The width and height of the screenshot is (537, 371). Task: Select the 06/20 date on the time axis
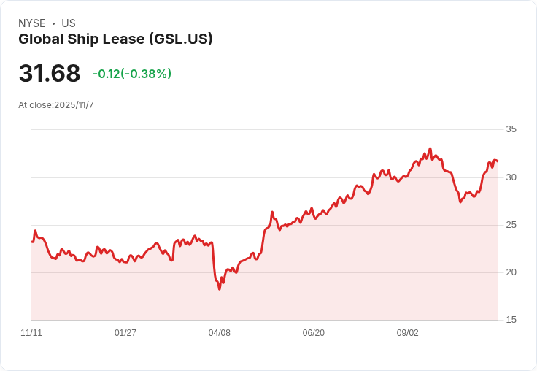(314, 333)
